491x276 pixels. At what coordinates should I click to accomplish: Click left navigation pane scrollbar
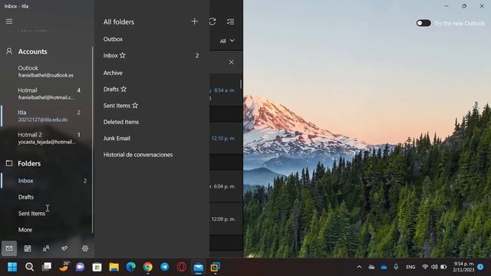tap(93, 140)
